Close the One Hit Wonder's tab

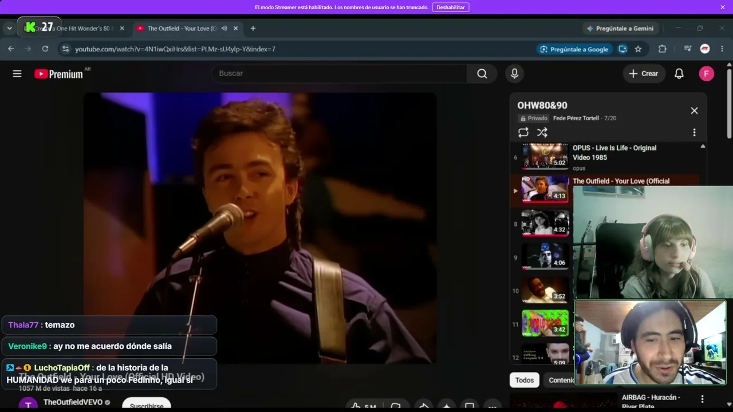point(122,28)
